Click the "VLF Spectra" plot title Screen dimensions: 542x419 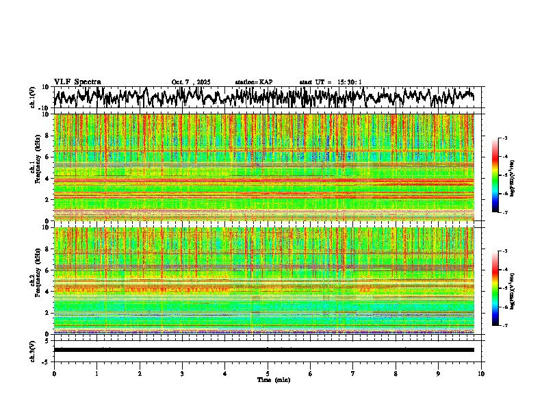click(77, 82)
